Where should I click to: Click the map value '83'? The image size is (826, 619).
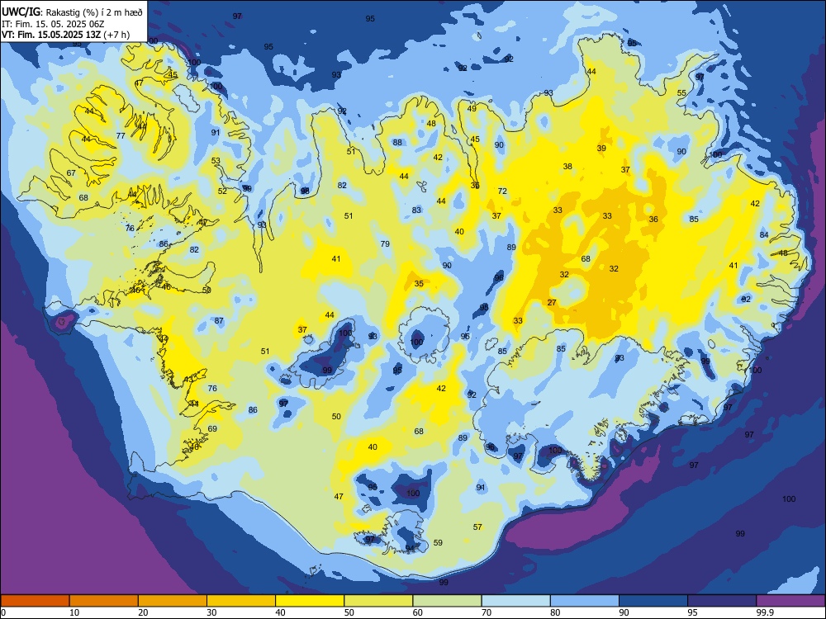pos(416,210)
